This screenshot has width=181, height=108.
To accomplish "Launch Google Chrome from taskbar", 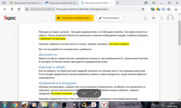I will coord(15,105).
